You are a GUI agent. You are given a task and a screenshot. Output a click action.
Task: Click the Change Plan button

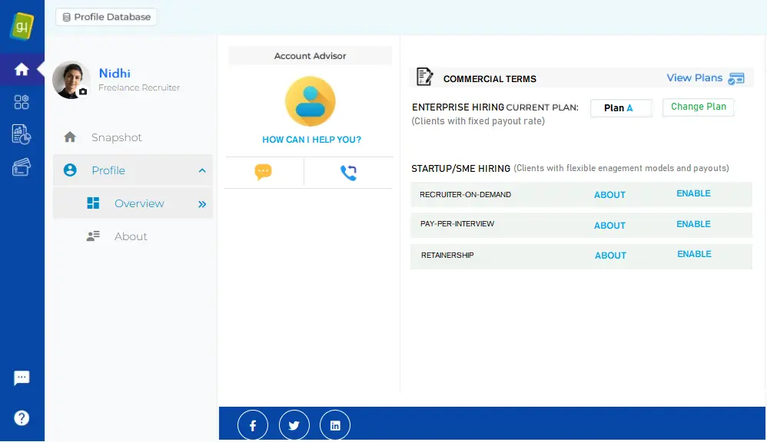[698, 107]
